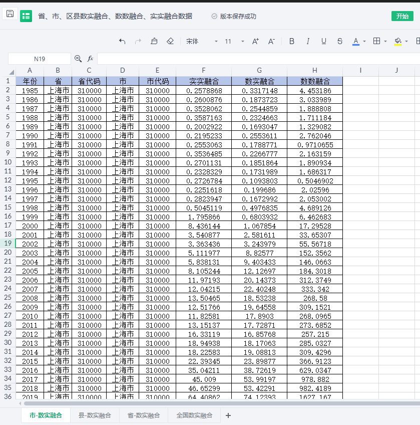This screenshot has height=425, width=420.
Task: Click the magnifier icon beside name box
Action: pos(78,59)
